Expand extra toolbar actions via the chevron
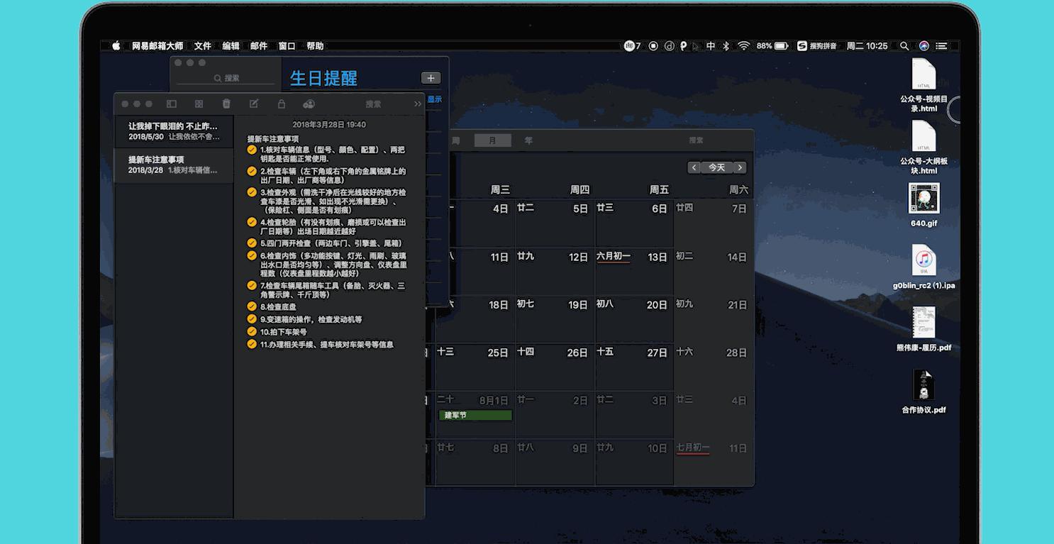Image resolution: width=1054 pixels, height=544 pixels. pos(418,104)
